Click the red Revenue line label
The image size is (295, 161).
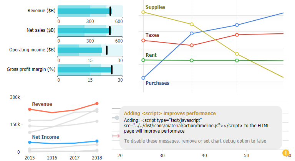coord(42,104)
